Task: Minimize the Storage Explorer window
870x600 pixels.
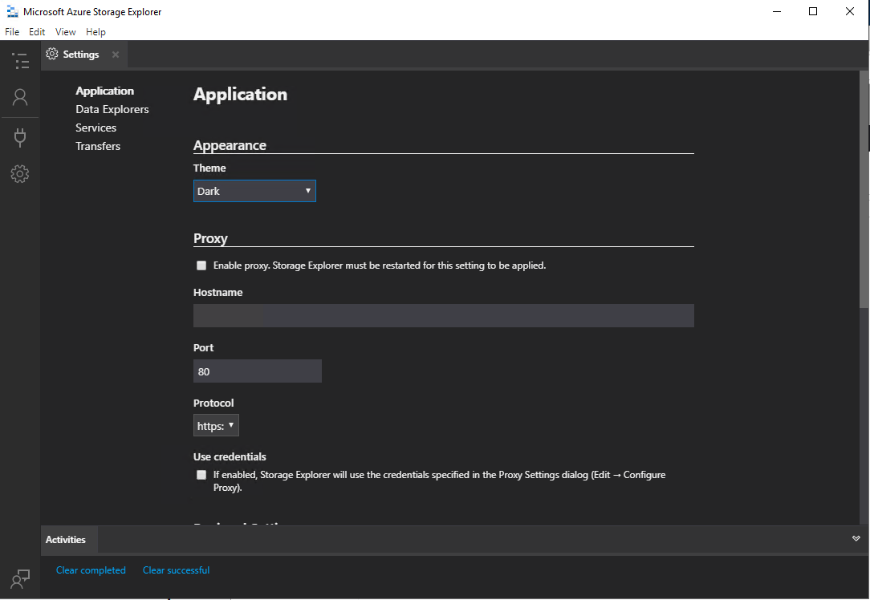Action: [x=777, y=12]
